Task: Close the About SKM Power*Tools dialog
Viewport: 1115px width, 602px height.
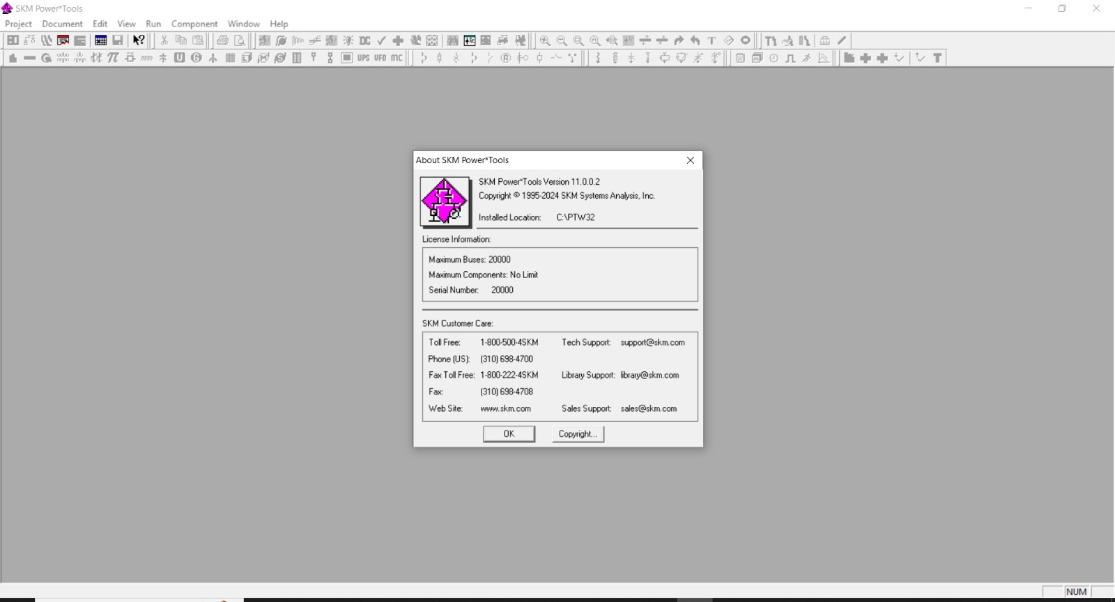Action: tap(691, 160)
